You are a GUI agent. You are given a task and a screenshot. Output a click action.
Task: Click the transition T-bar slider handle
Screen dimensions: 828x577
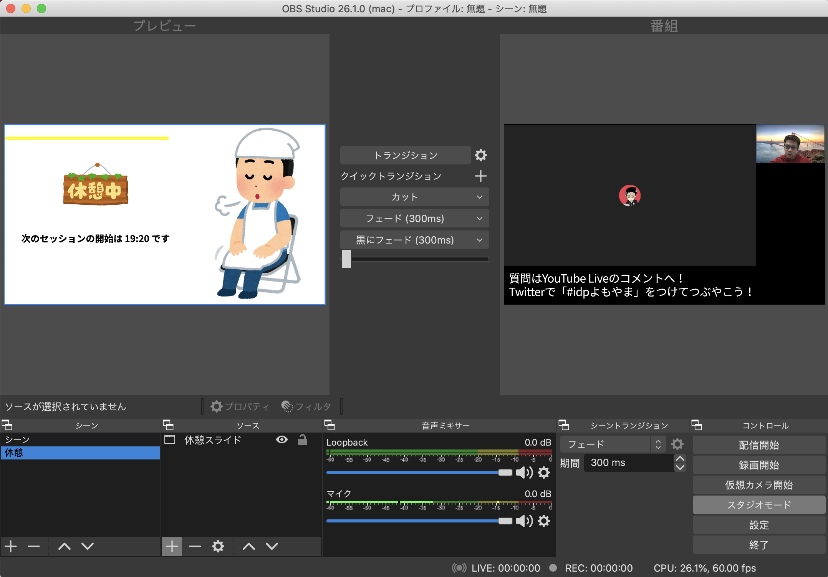coord(346,259)
